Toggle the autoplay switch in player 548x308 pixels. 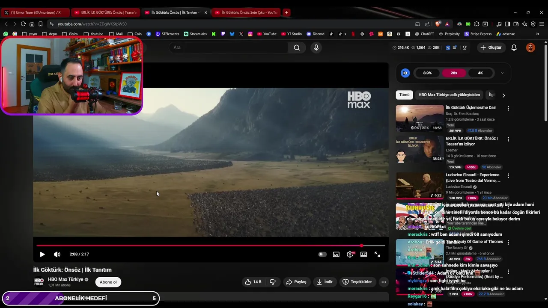(322, 254)
